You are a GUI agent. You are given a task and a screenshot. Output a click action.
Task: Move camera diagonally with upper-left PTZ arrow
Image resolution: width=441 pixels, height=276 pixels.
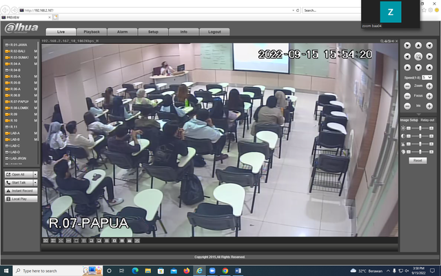pyautogui.click(x=407, y=46)
